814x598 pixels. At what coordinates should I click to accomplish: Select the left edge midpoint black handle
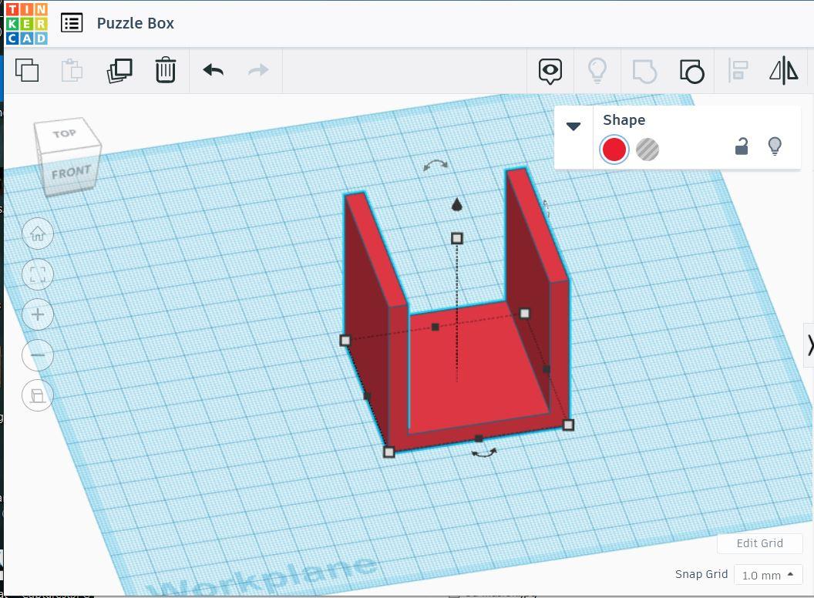point(367,396)
